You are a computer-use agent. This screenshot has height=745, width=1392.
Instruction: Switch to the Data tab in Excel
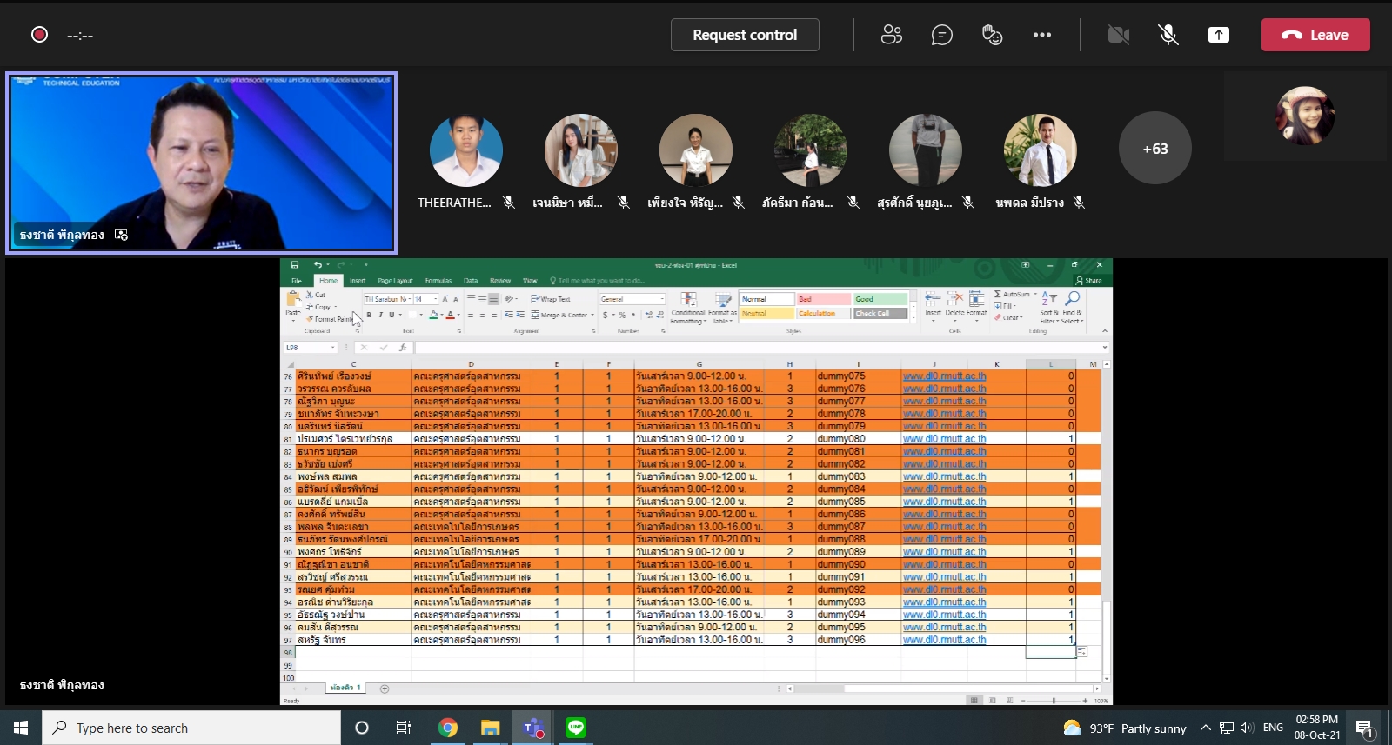[x=471, y=281]
